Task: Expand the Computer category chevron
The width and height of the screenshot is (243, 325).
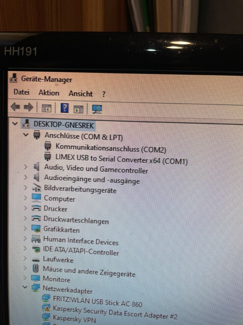Action: coord(25,198)
